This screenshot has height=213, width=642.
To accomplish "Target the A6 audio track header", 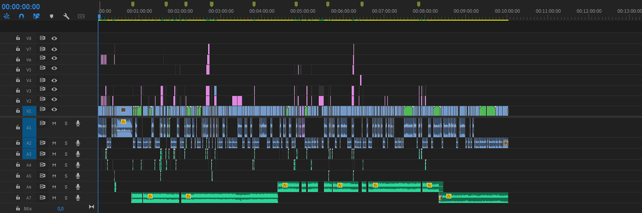I will (29, 187).
